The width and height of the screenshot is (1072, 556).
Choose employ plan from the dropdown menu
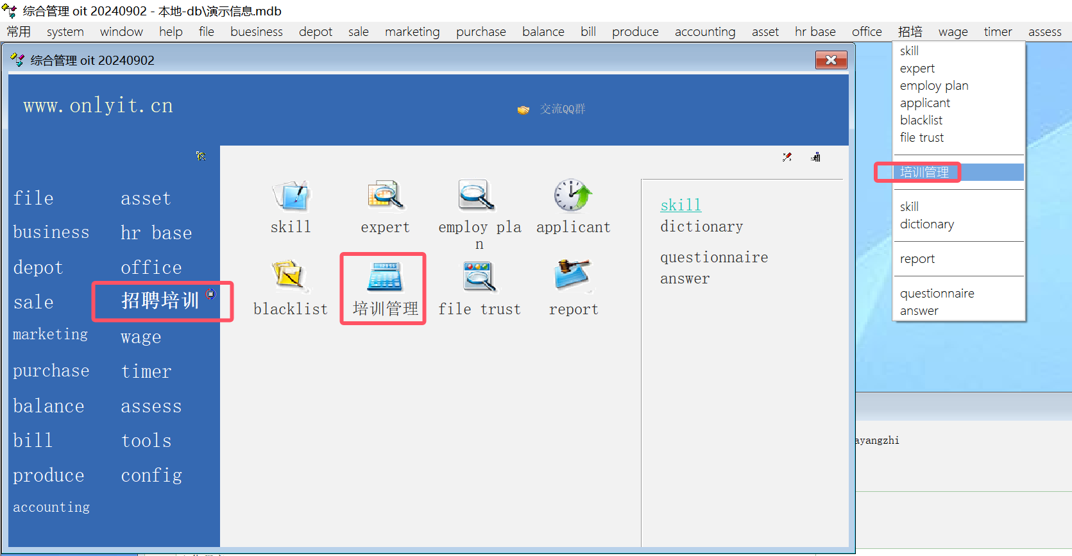pos(933,86)
